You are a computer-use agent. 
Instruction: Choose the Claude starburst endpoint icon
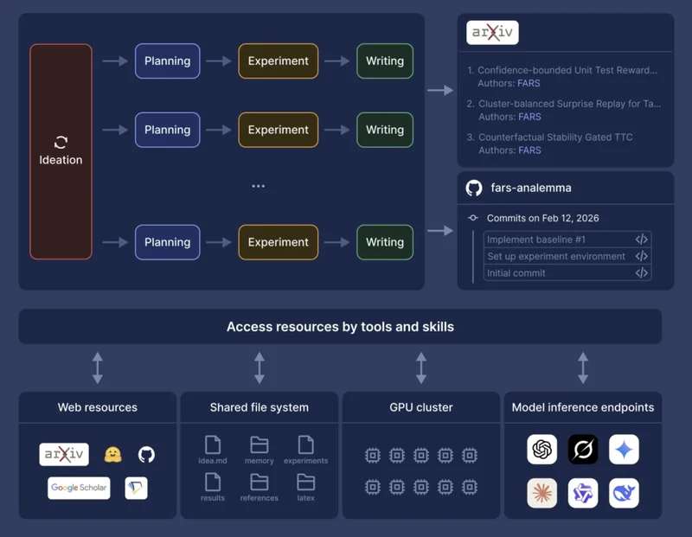click(x=542, y=493)
